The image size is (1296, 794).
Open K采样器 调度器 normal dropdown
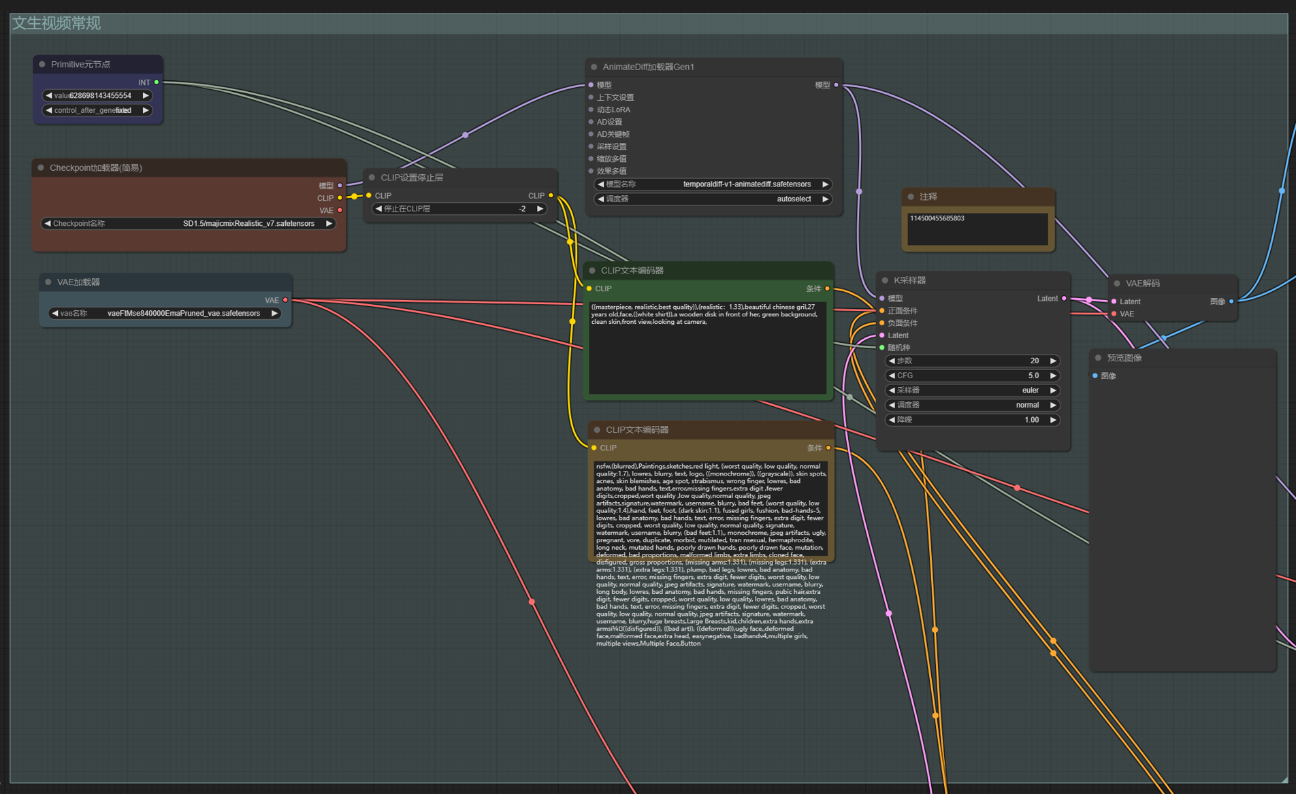click(972, 406)
